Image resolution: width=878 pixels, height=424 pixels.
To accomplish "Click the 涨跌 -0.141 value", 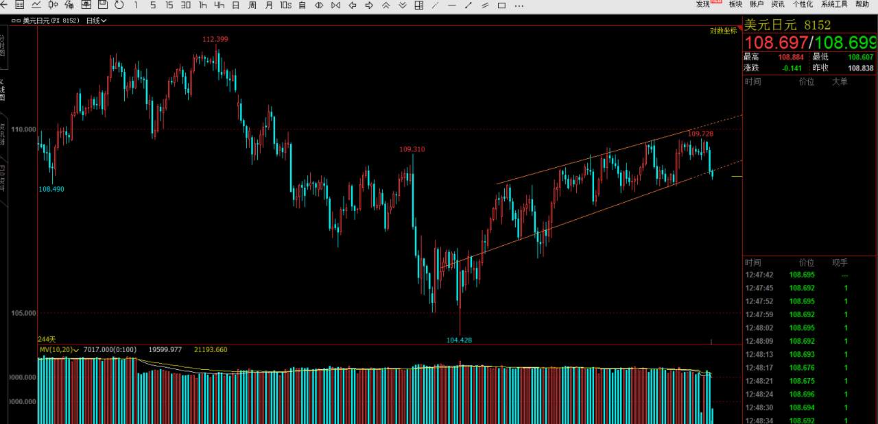I will (x=792, y=68).
